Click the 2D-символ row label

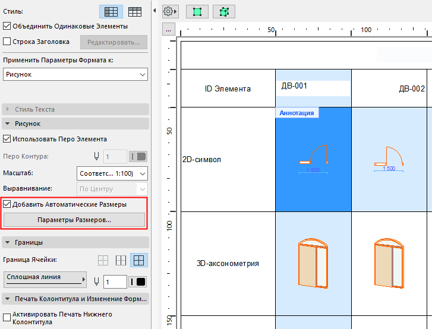[x=201, y=159]
